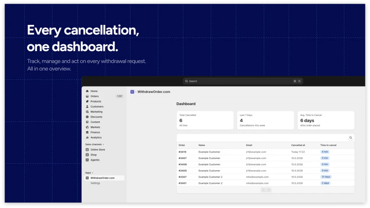Image resolution: width=370 pixels, height=208 pixels.
Task: Click the Markets menu label
Action: [95, 128]
